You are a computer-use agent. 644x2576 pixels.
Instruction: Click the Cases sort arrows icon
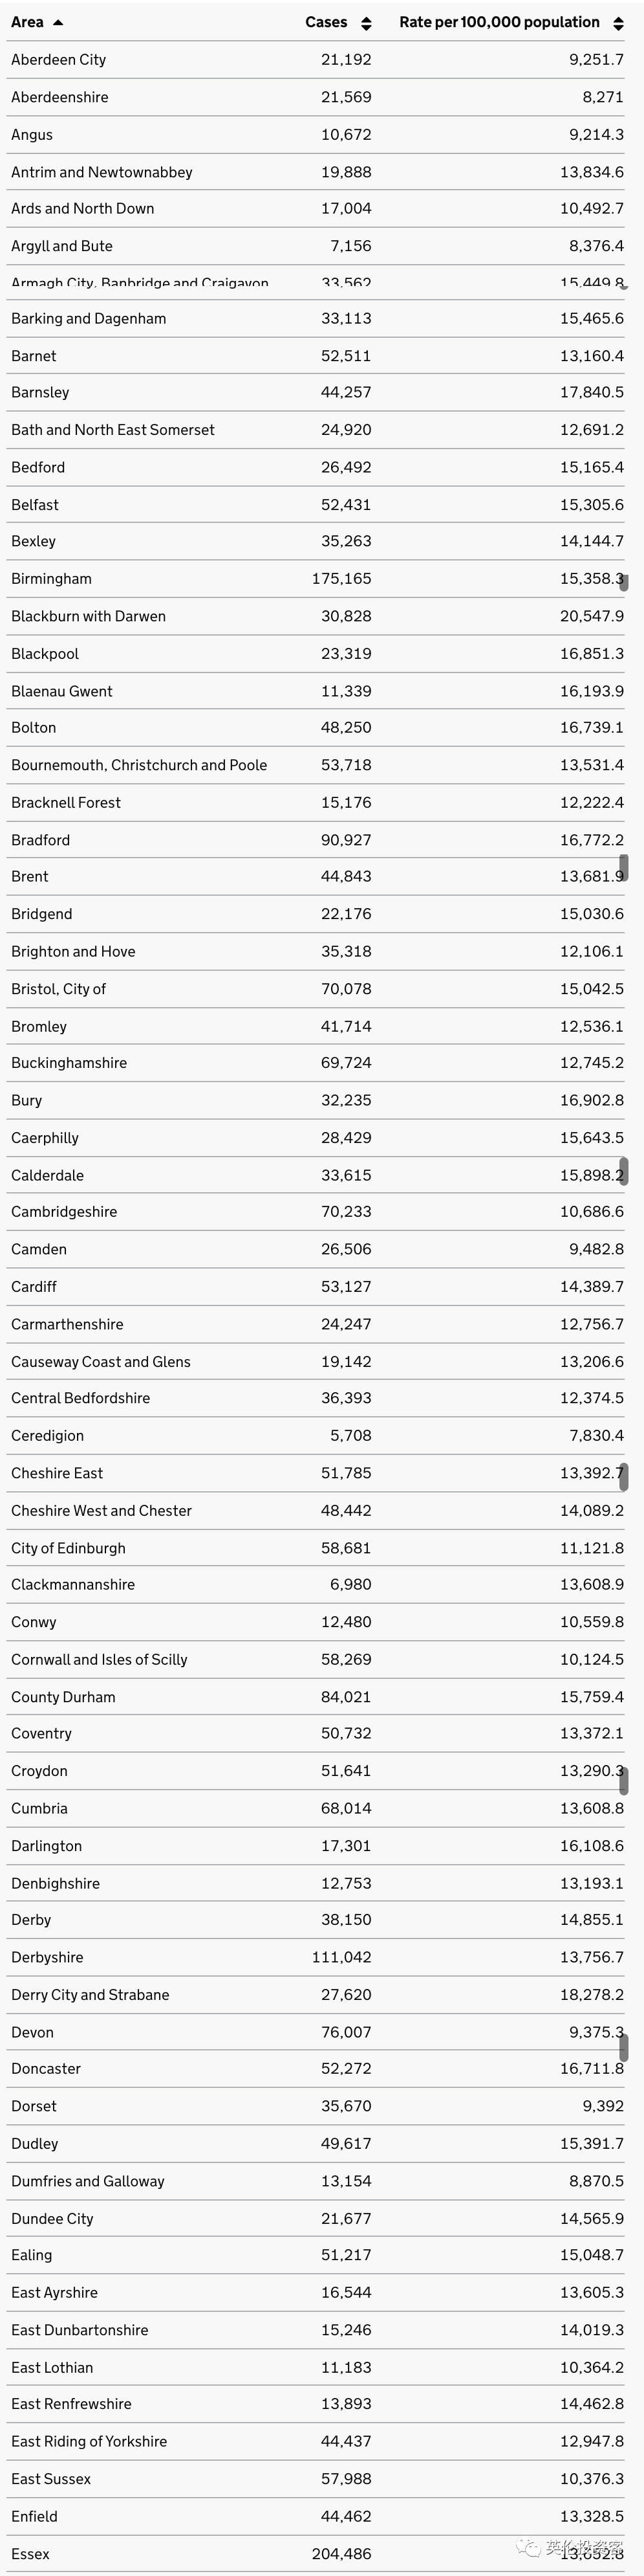(367, 23)
